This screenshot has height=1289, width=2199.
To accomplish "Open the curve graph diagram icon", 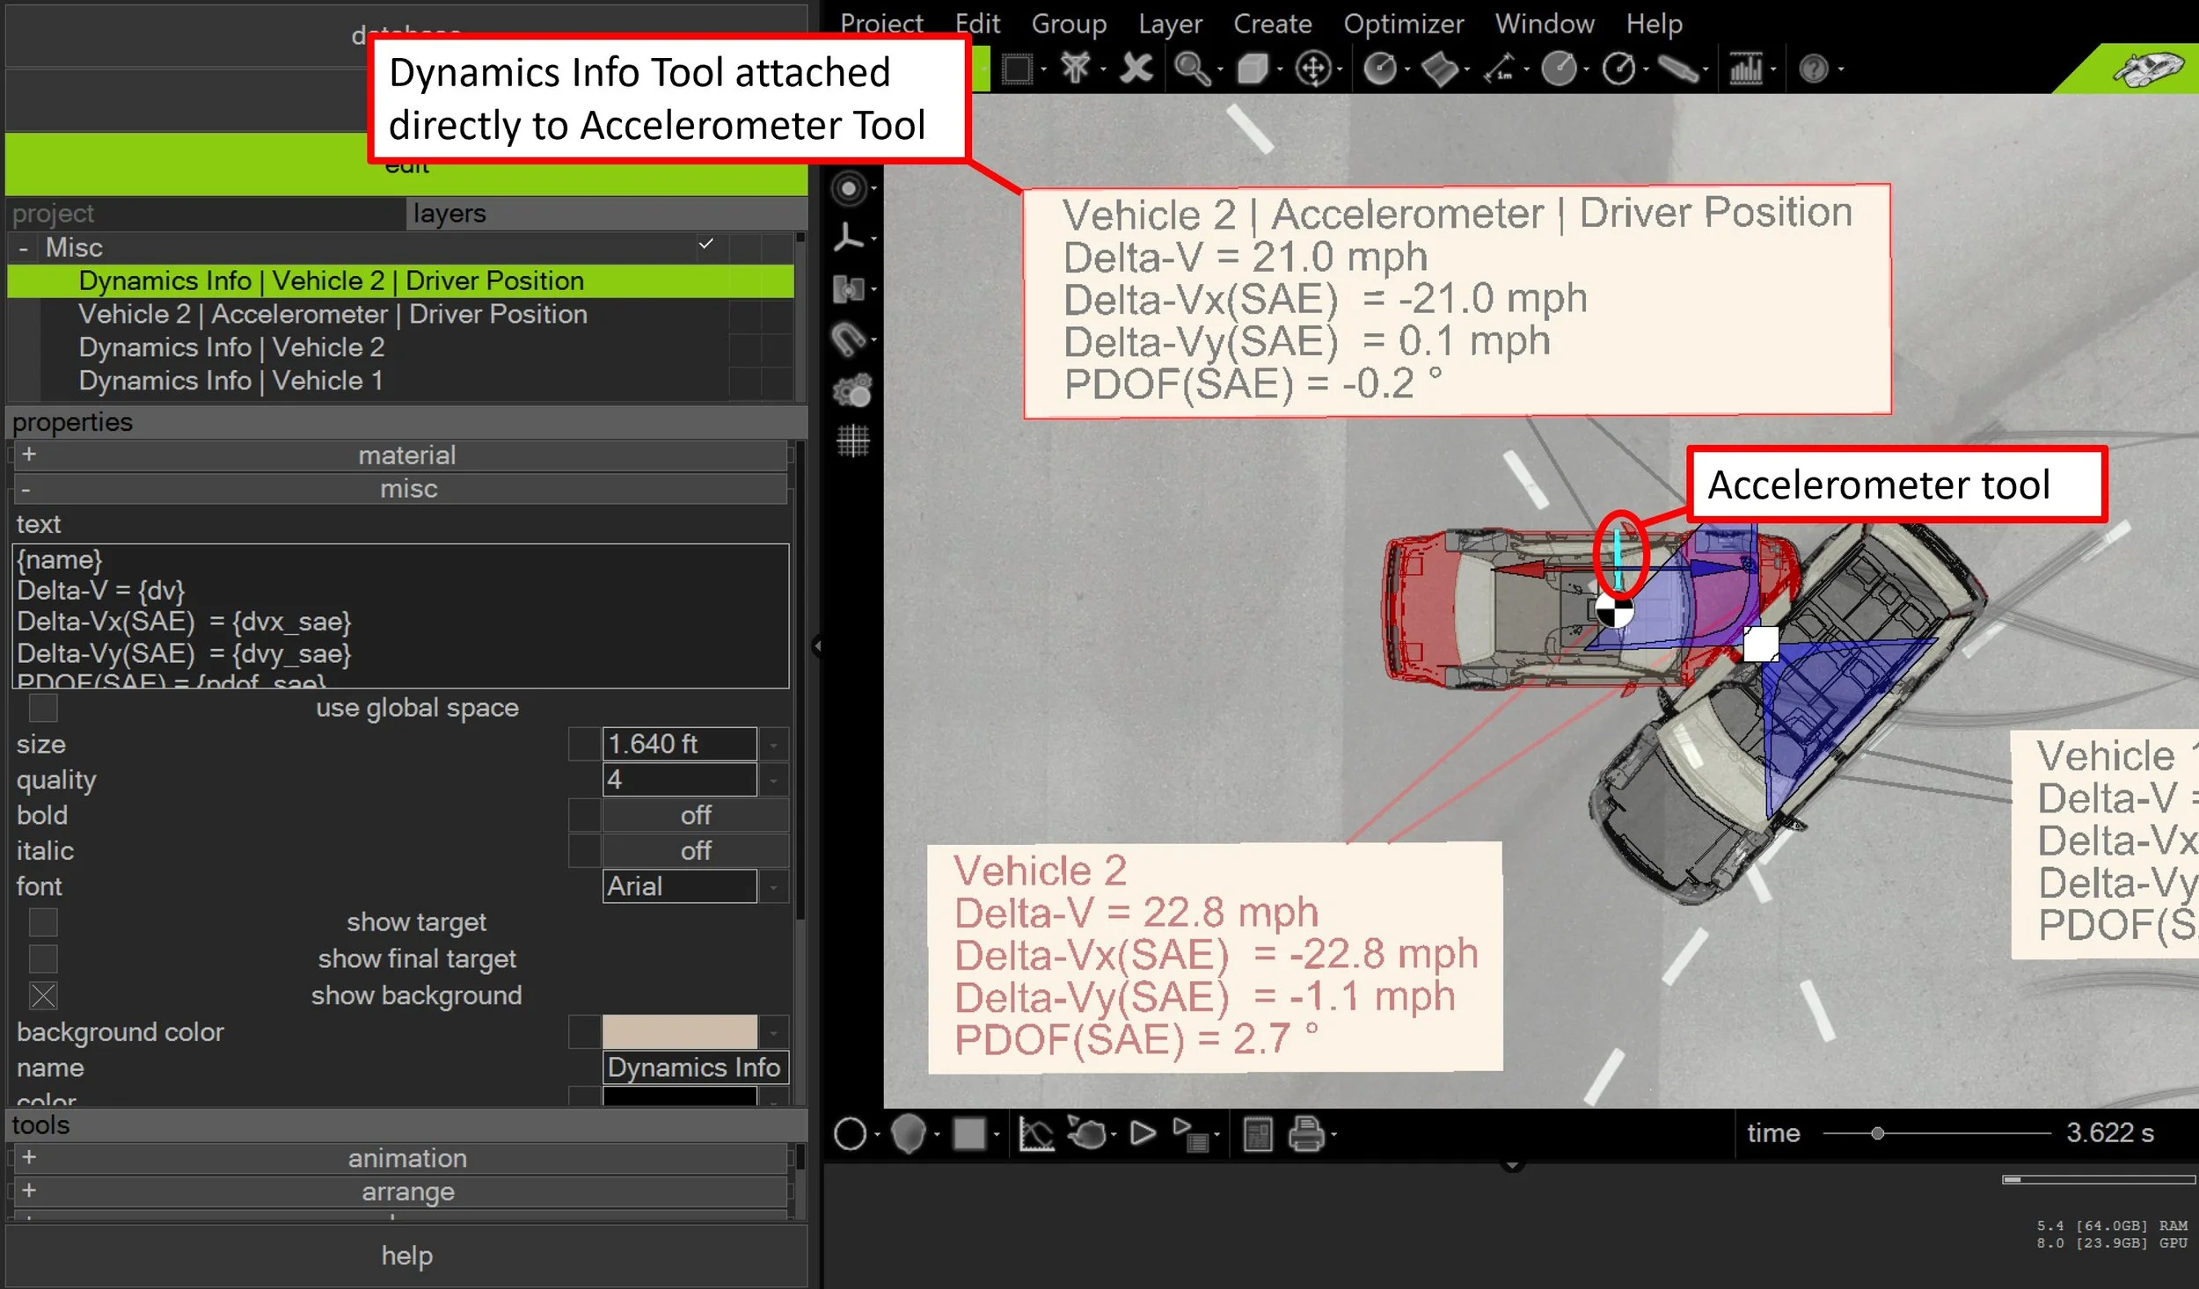I will click(x=1035, y=1134).
